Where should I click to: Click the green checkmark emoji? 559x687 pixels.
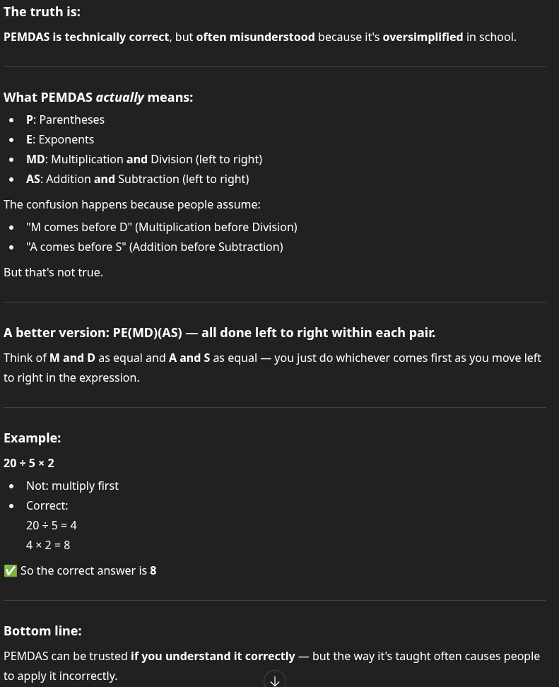[x=11, y=571]
